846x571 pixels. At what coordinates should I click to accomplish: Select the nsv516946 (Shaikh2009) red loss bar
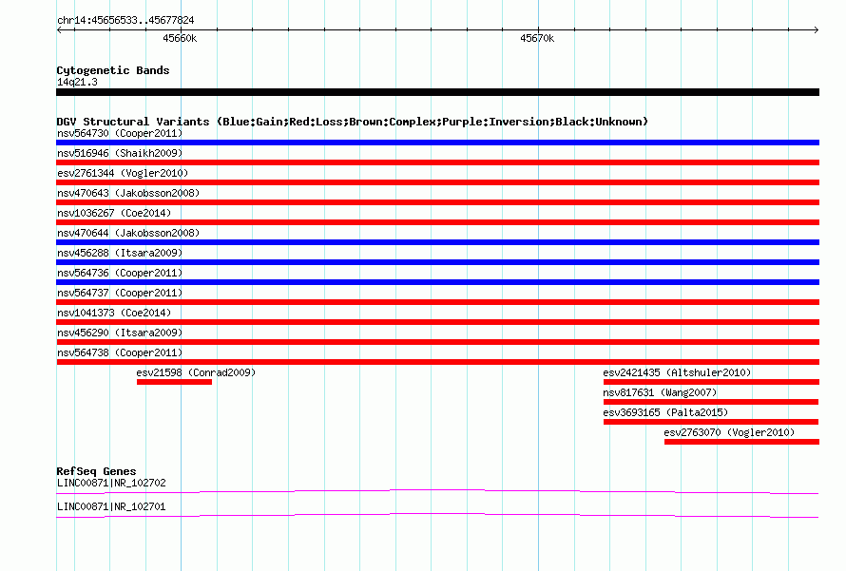pyautogui.click(x=437, y=162)
